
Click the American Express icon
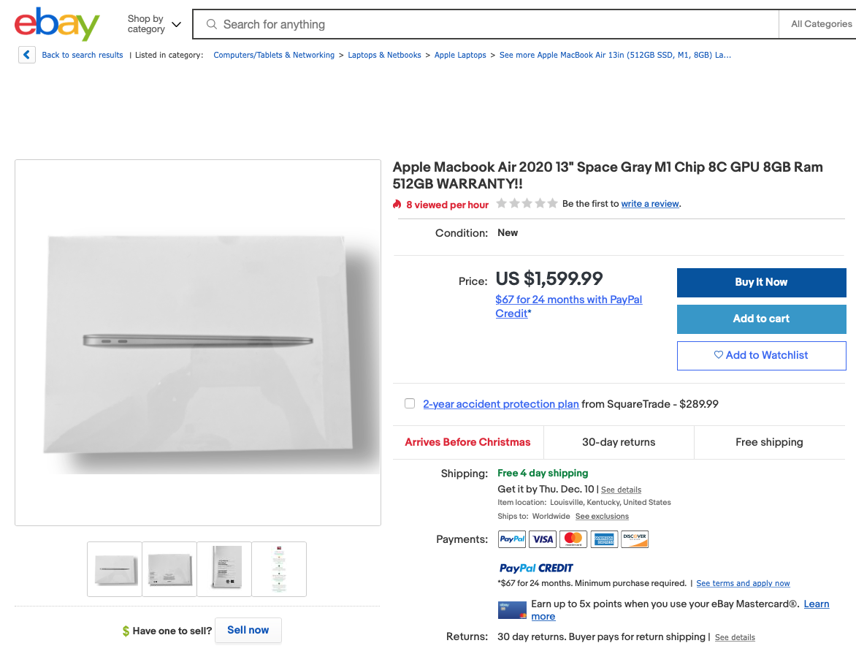[x=604, y=539]
